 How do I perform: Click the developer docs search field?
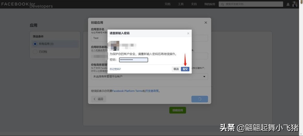point(251,4)
